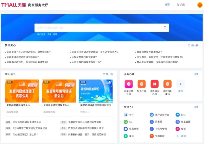Play video thumbnail 发货单号填写错误怎么办
204x144 pixels.
point(59,91)
